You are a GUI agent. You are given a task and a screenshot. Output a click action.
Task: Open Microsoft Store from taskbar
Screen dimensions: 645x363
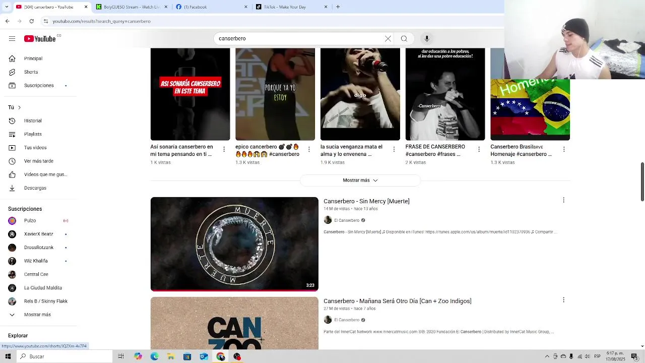coord(187,356)
